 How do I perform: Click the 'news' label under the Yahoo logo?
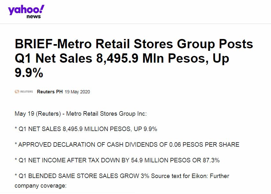tap(33, 17)
